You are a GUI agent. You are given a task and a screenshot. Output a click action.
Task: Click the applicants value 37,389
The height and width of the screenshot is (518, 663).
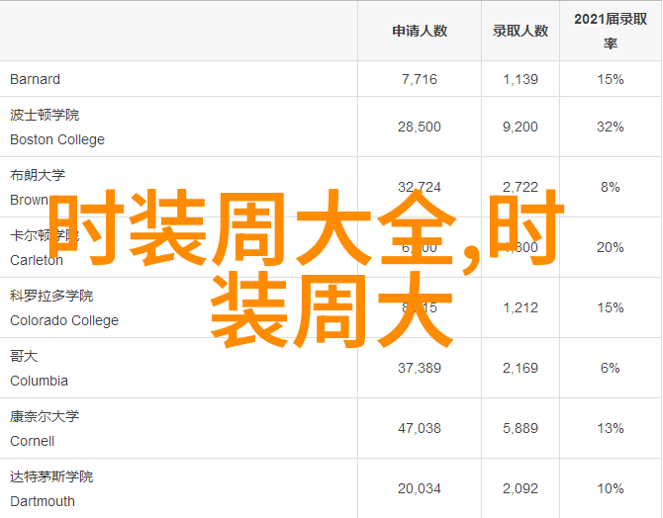(x=420, y=368)
